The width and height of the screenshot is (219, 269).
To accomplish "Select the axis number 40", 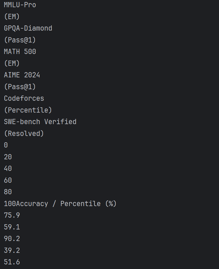I will 8,169.
